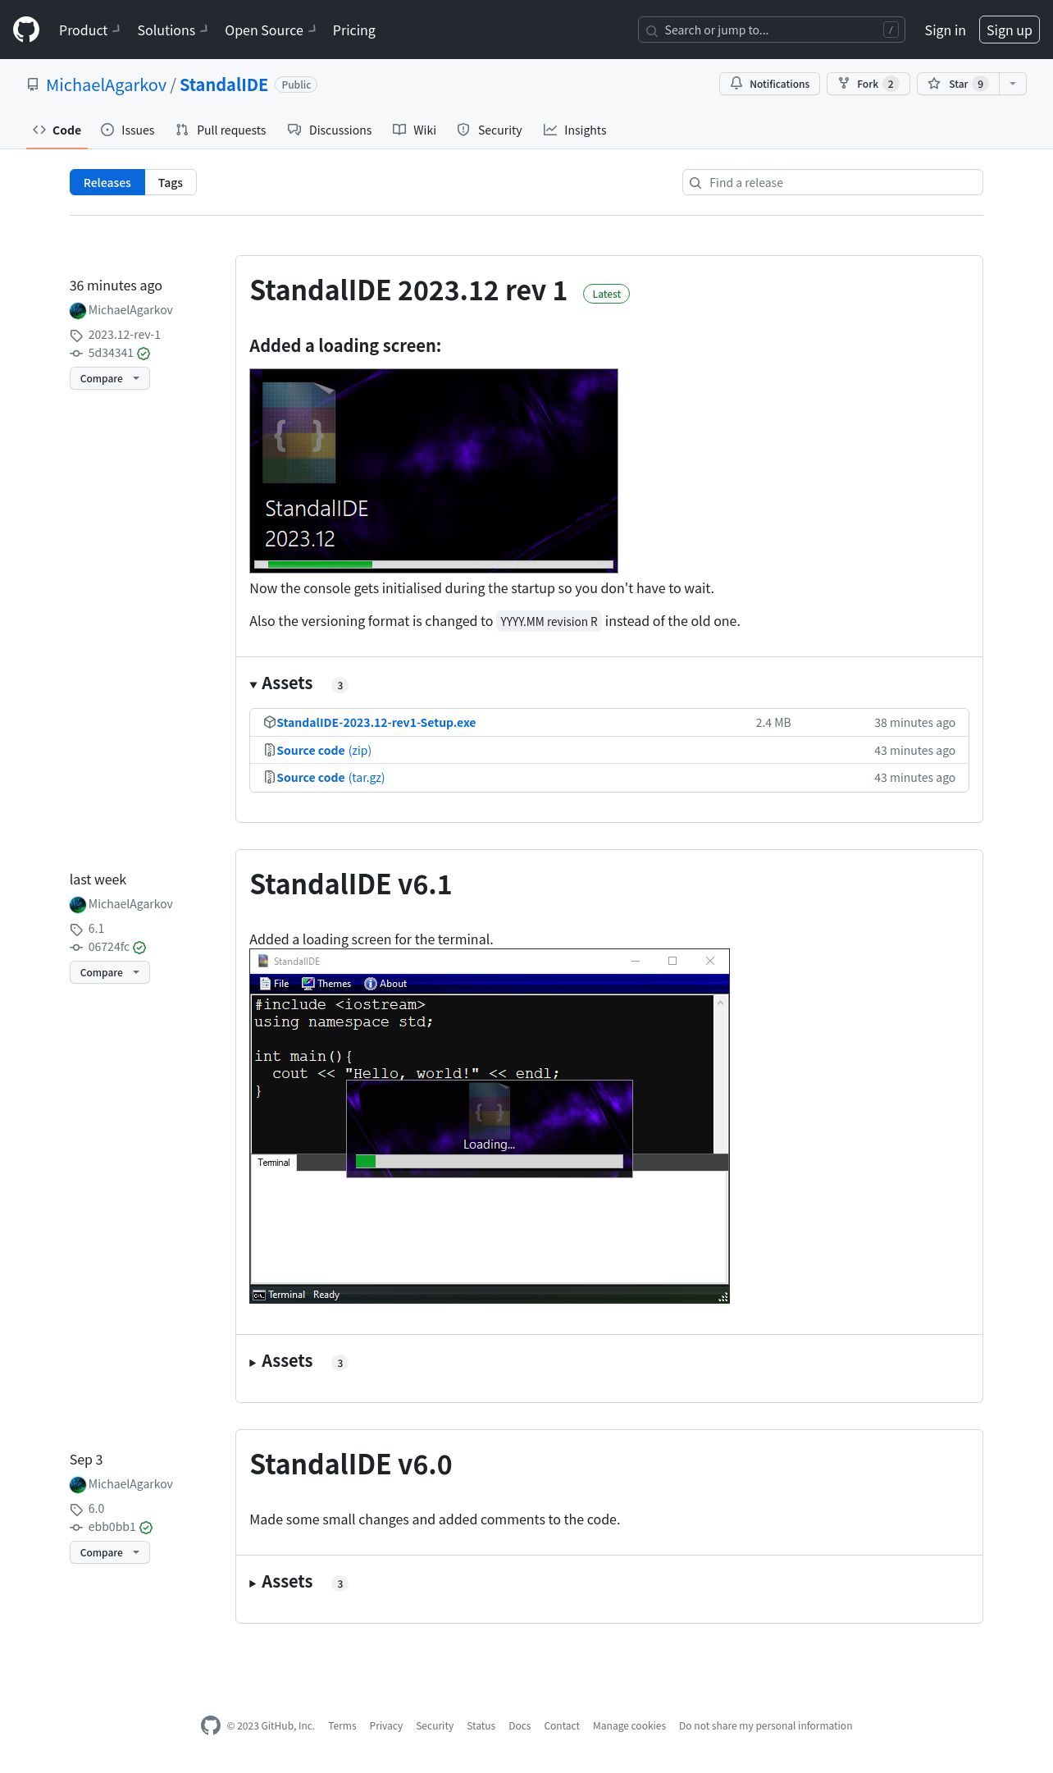The image size is (1053, 1773).
Task: Click the Sign up button
Action: click(x=1009, y=30)
